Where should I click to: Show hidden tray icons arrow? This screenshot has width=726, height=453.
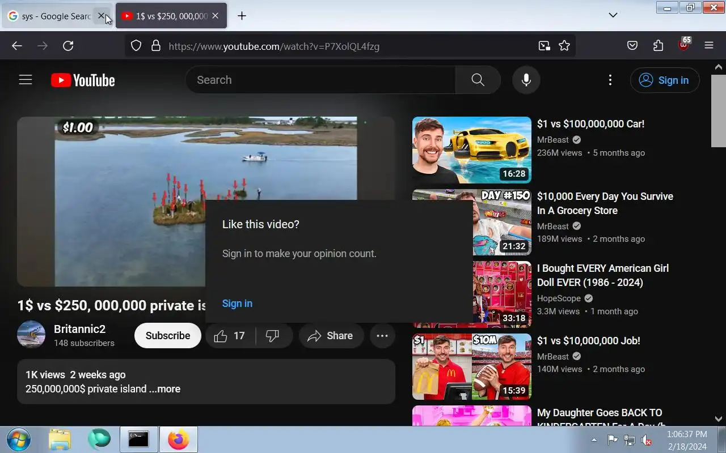(594, 440)
